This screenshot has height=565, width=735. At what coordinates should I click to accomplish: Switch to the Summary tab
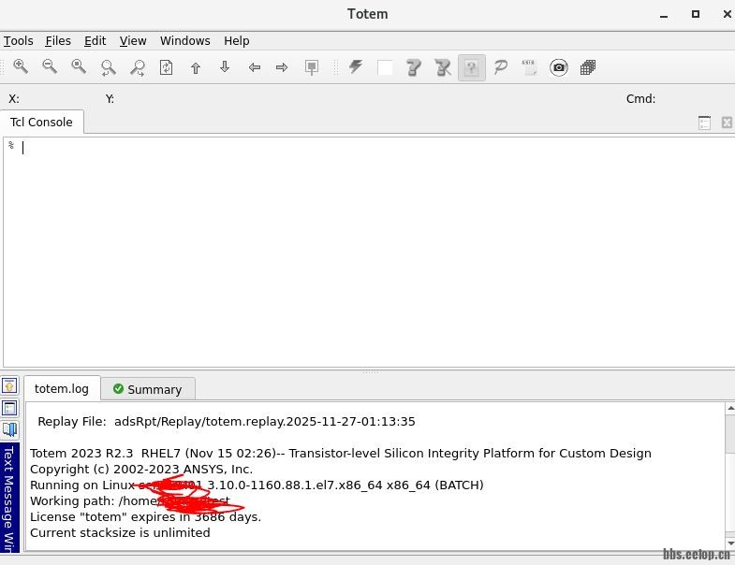[148, 389]
